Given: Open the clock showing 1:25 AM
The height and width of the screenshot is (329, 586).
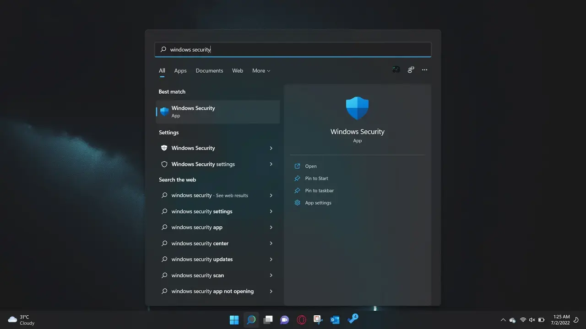Looking at the screenshot, I should click(x=561, y=320).
